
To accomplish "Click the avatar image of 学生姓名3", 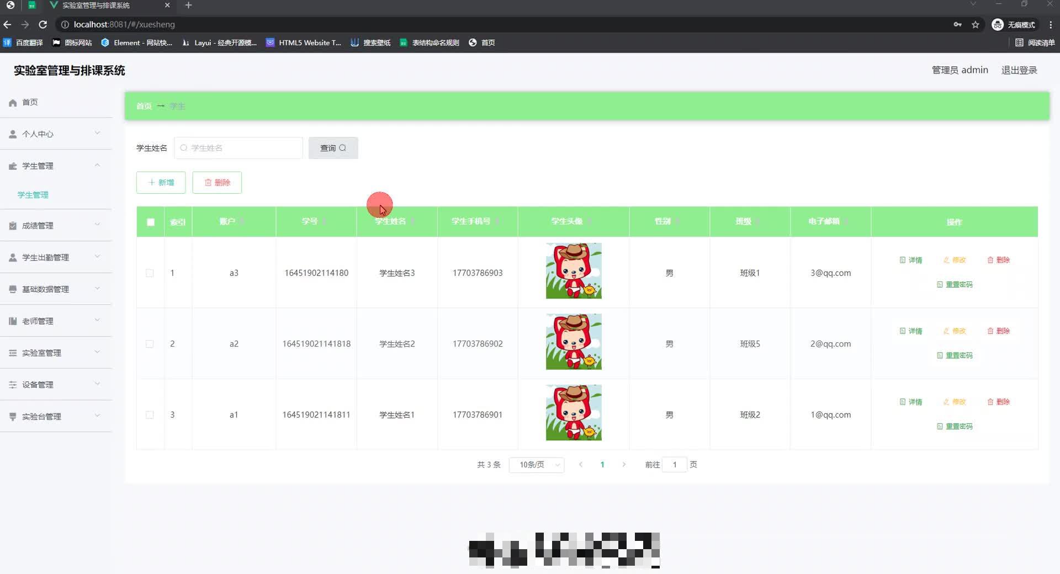I will pos(574,271).
